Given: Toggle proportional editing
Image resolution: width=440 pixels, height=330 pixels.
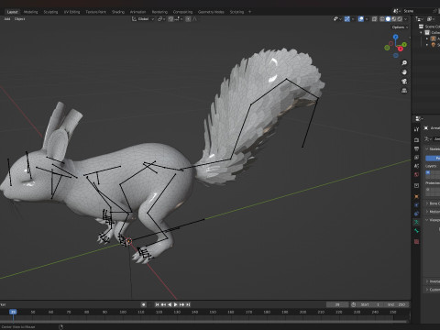Looking at the screenshot, I should [x=188, y=19].
